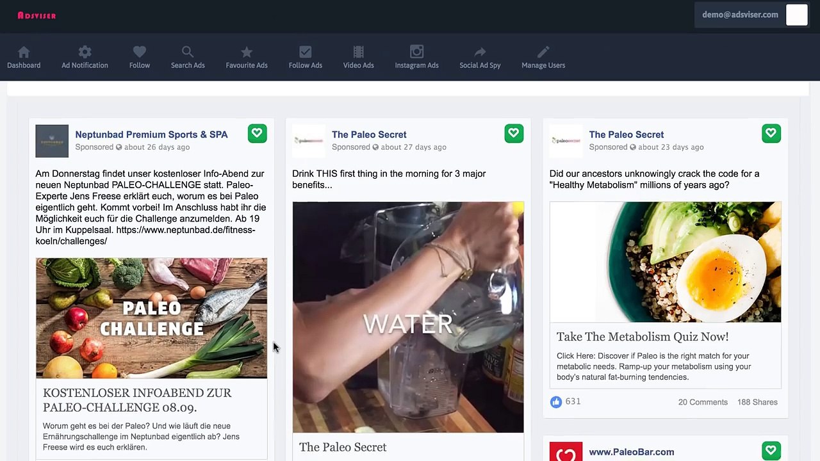Click Paleo Secret avatar on metabolism ad
The width and height of the screenshot is (820, 461).
pos(566,141)
